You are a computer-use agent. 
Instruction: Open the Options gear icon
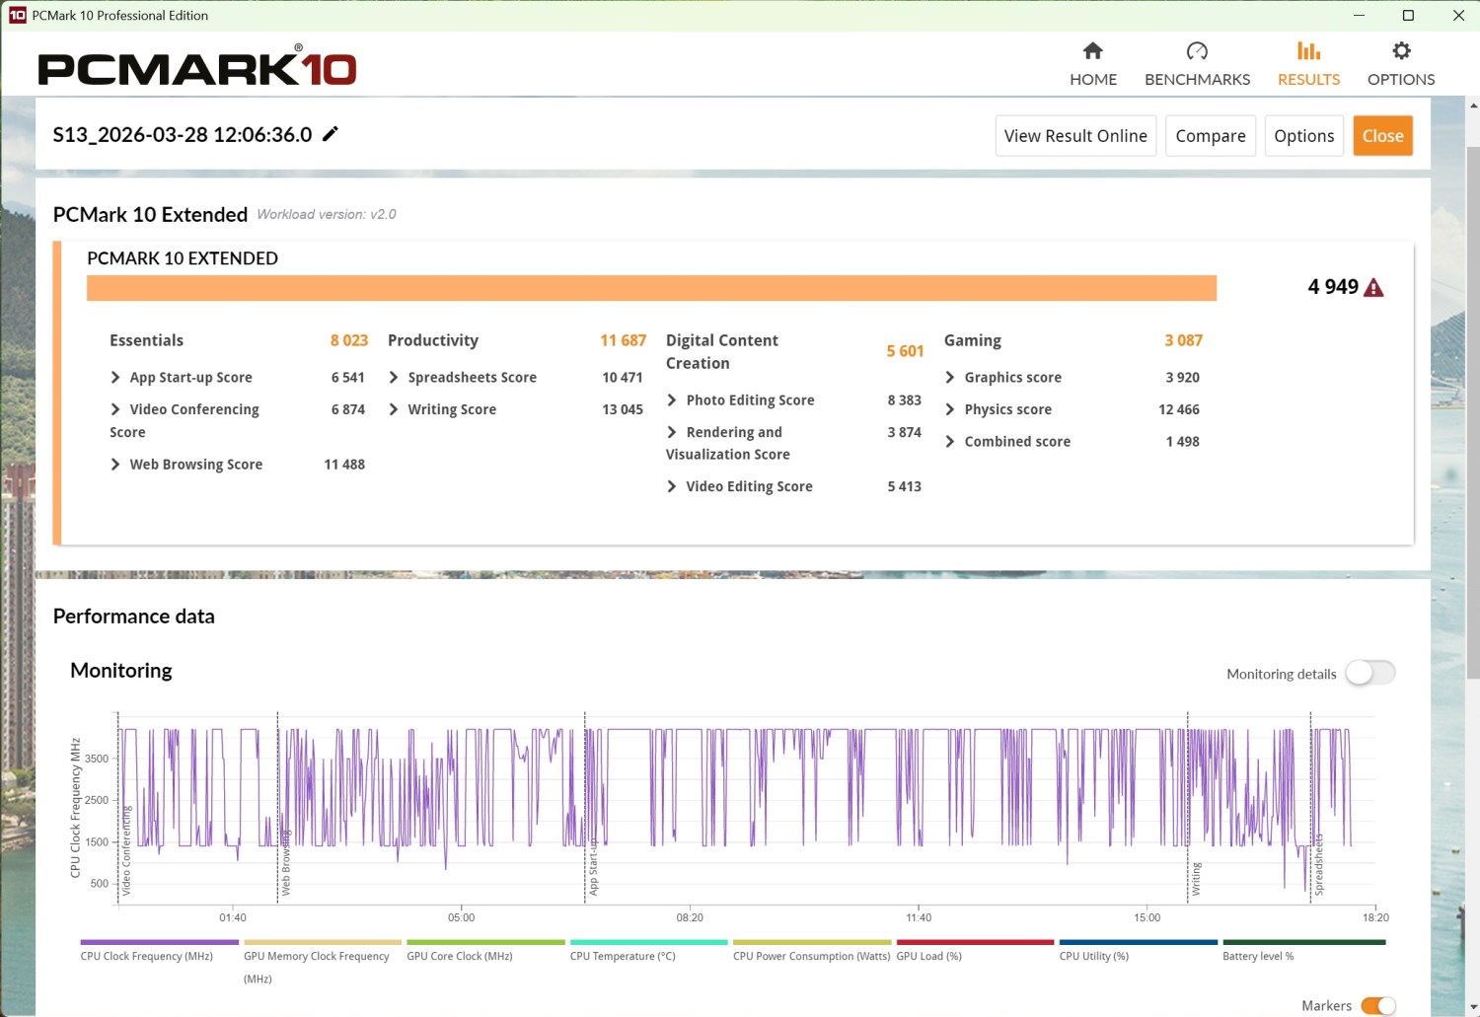pos(1401,51)
